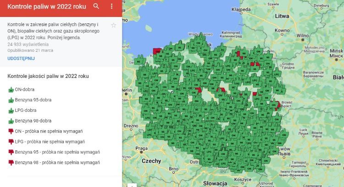Click the 'Opublikowano 21 marca' date text
The image size is (344, 187).
(x=30, y=50)
